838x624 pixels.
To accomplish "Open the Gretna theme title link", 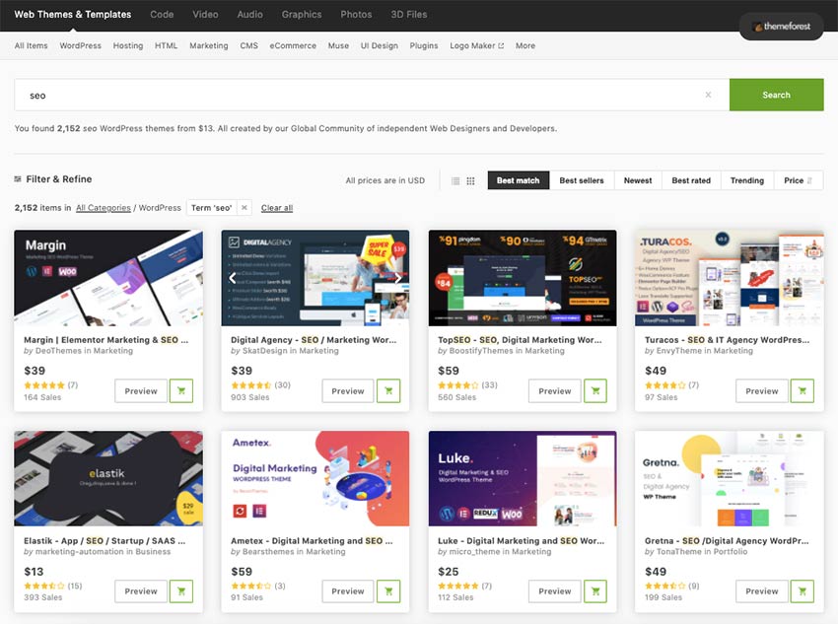I will coord(727,540).
